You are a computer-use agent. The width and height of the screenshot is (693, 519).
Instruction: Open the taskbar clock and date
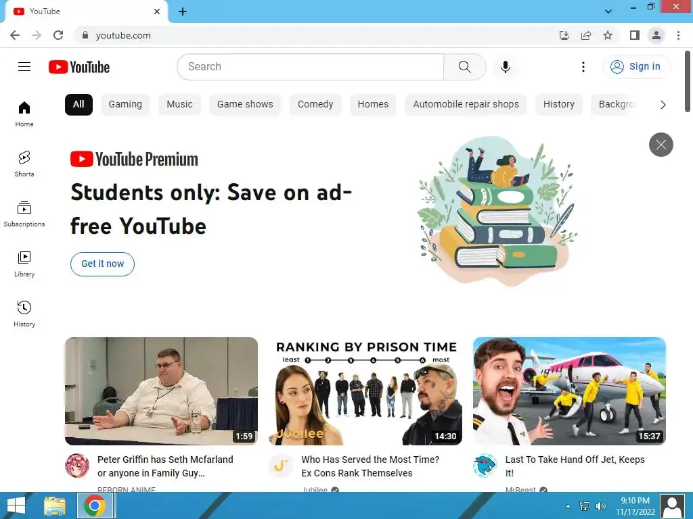point(635,506)
